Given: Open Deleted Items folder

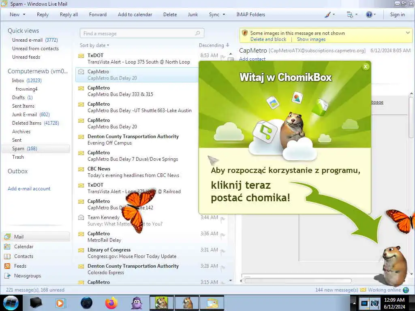Looking at the screenshot, I should 36,123.
